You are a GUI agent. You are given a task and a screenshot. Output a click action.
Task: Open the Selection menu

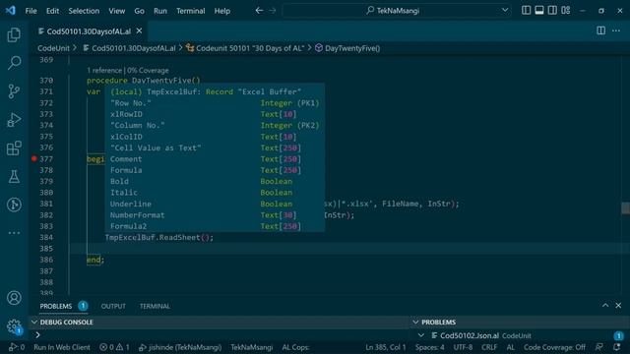84,11
